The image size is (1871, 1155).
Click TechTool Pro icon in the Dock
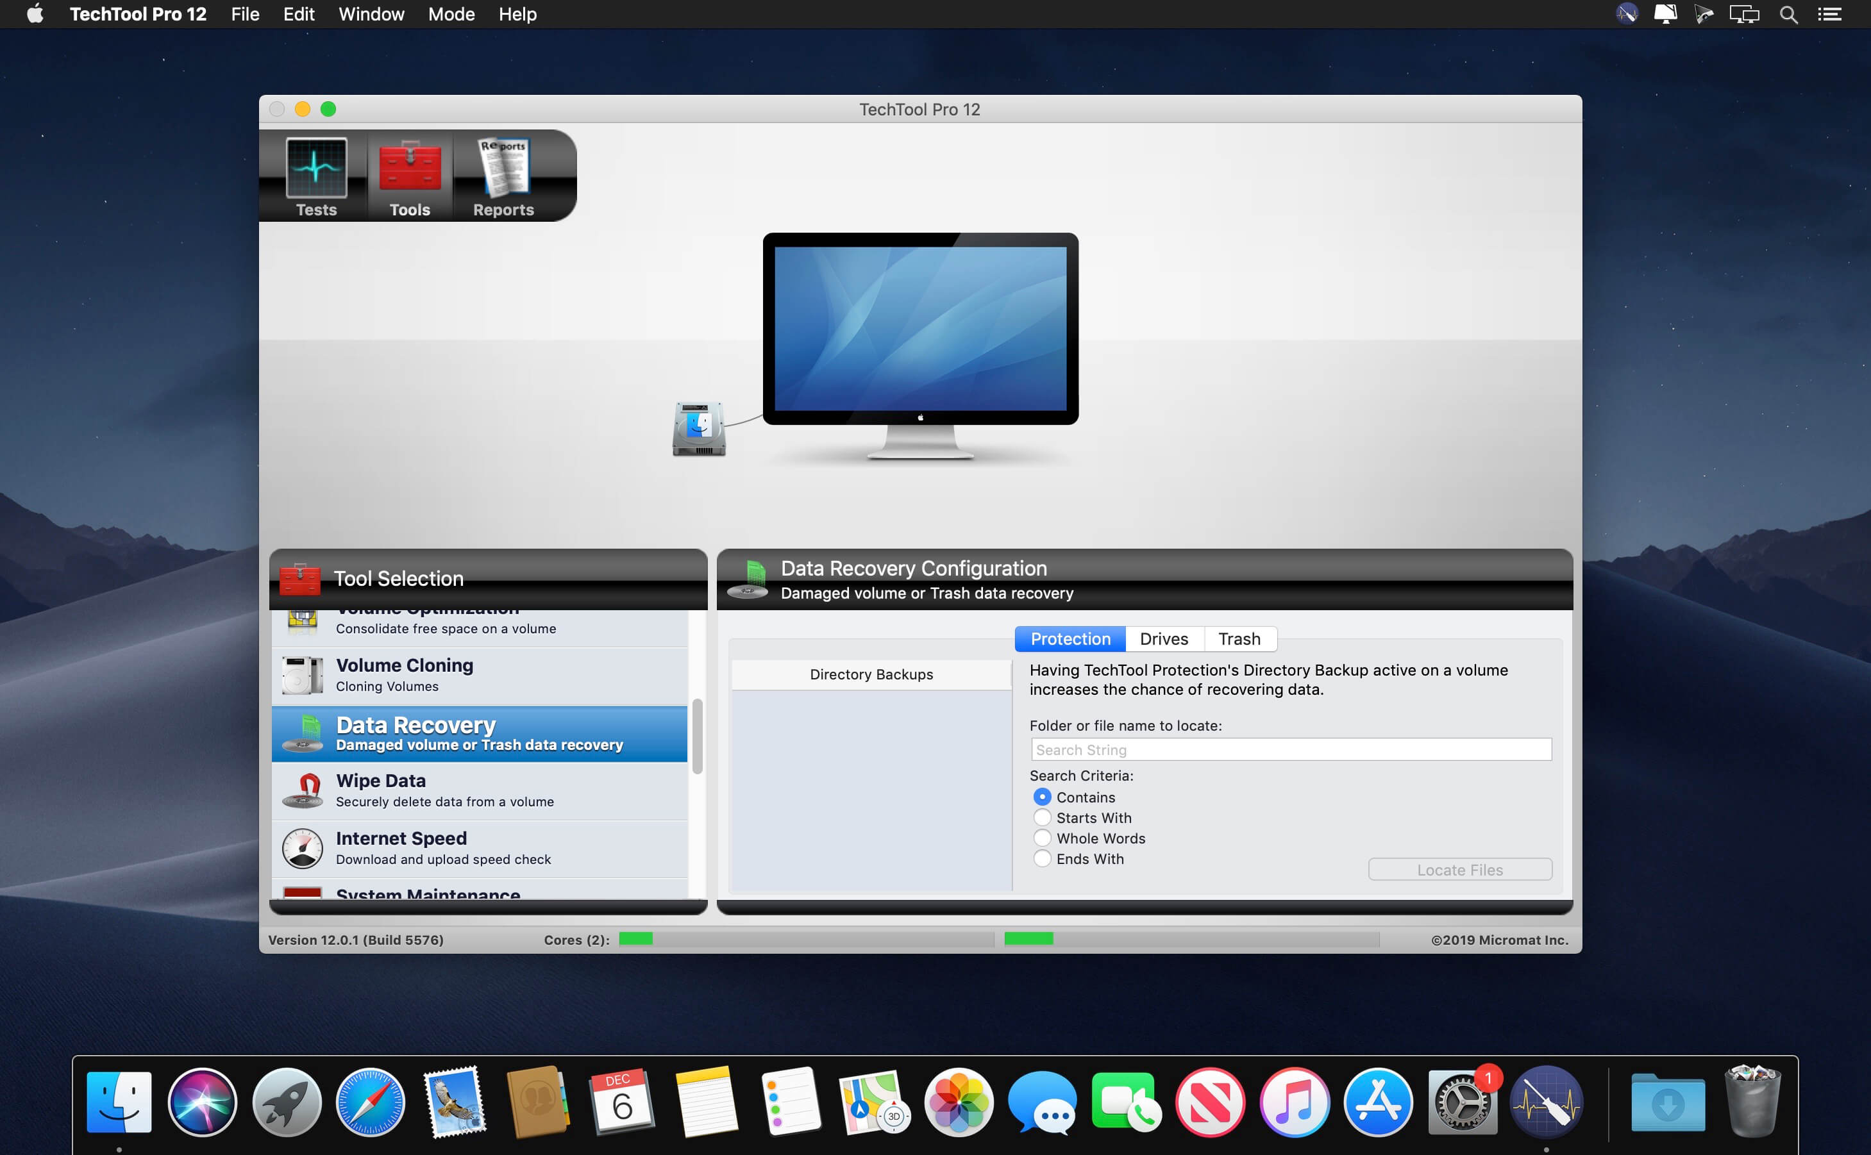coord(1547,1102)
